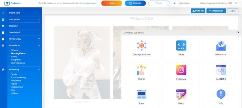Choose the Slider section type icon
The width and height of the screenshot is (242, 108).
pyautogui.click(x=181, y=45)
